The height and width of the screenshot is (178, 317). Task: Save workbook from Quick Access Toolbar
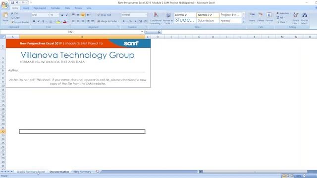pos(12,2)
